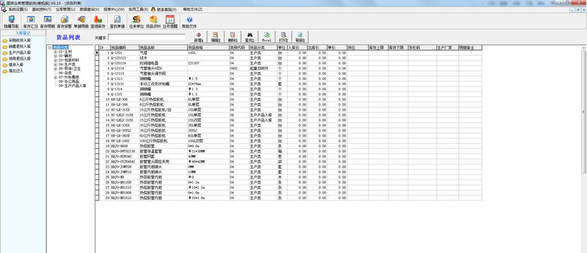Image resolution: width=587 pixels, height=253 pixels.
Task: Click the 关键字 keyword search input field
Action: [x=146, y=37]
